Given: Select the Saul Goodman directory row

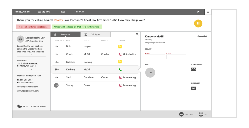Looking at the screenshot, I should (95, 77).
